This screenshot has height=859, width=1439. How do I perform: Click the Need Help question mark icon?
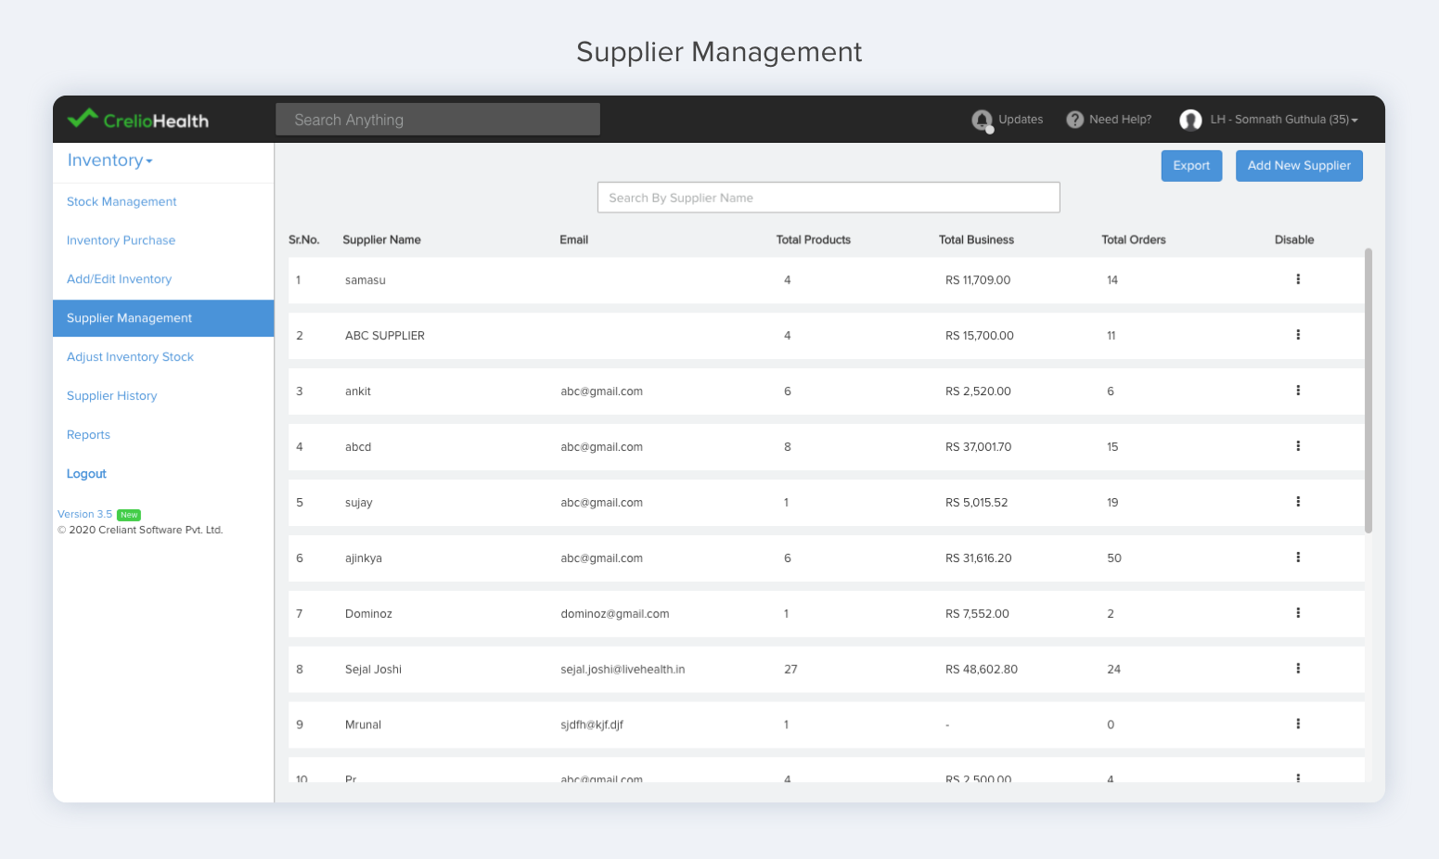[1074, 120]
